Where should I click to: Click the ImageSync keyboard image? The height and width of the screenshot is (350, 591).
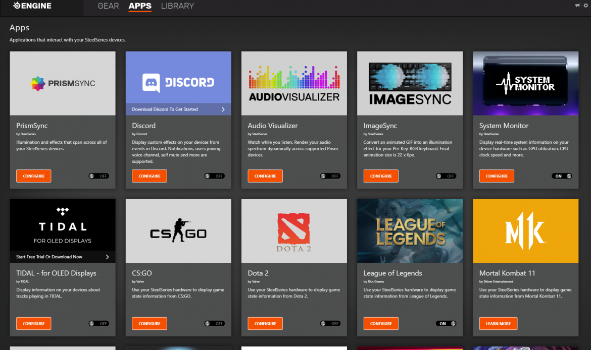410,83
